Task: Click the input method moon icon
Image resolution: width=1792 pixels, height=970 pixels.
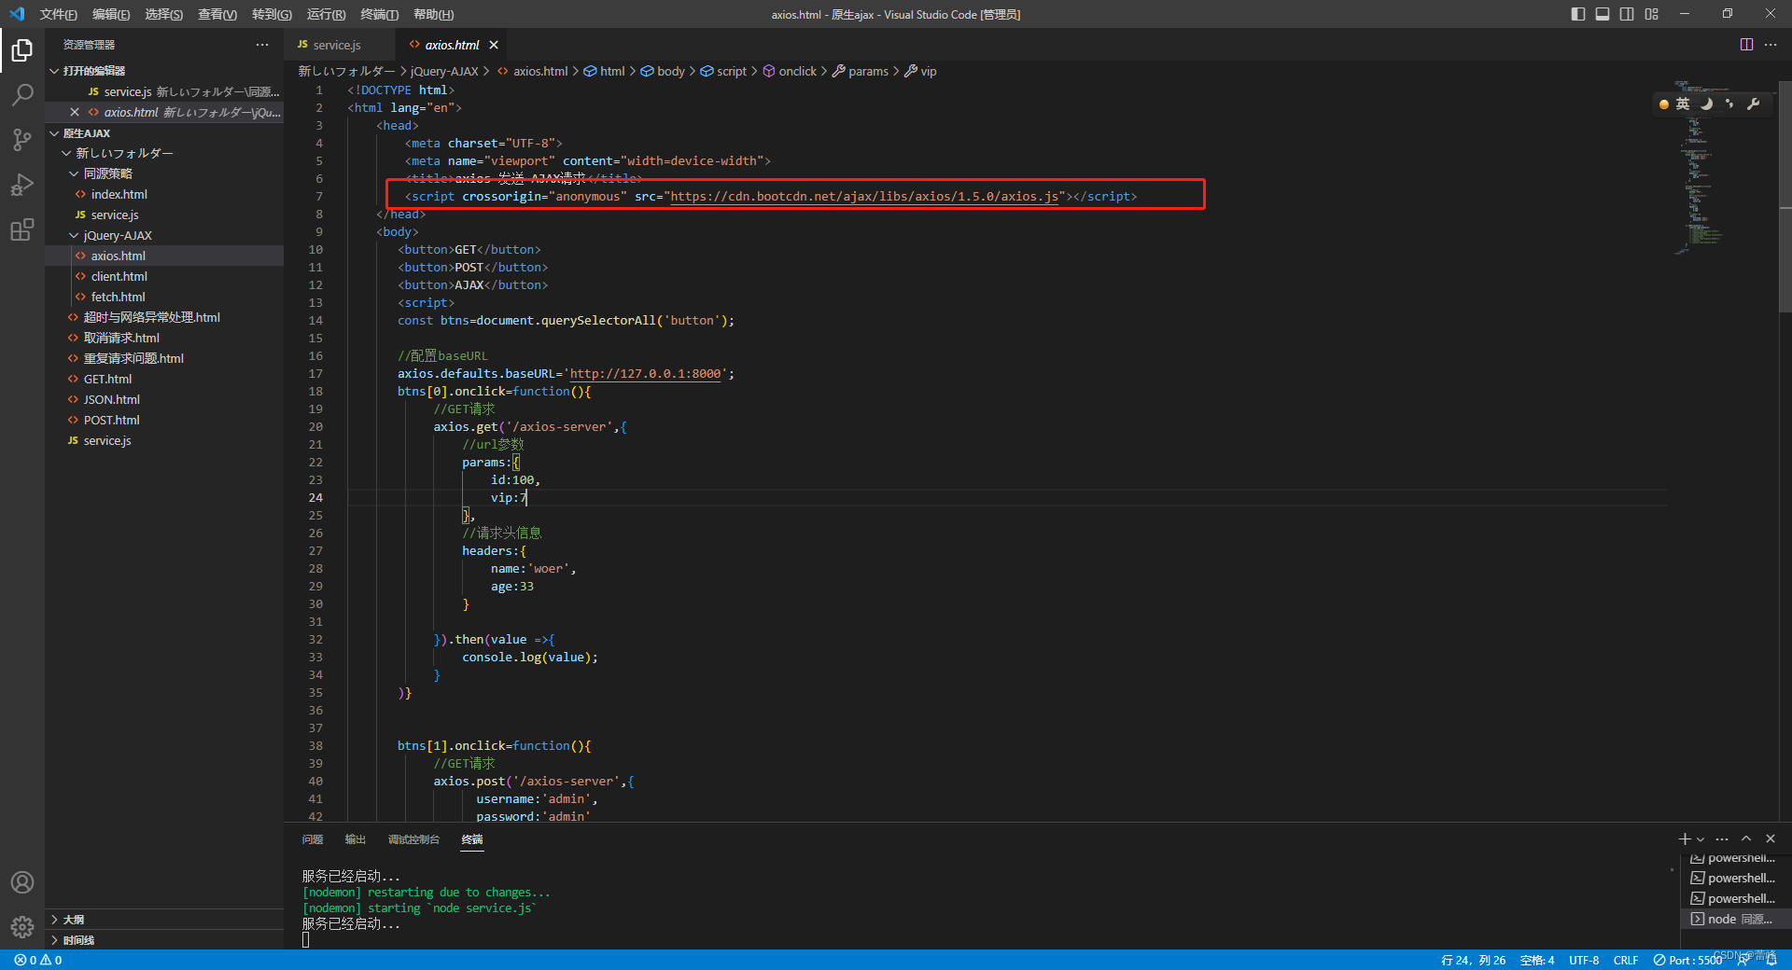Action: [x=1707, y=104]
